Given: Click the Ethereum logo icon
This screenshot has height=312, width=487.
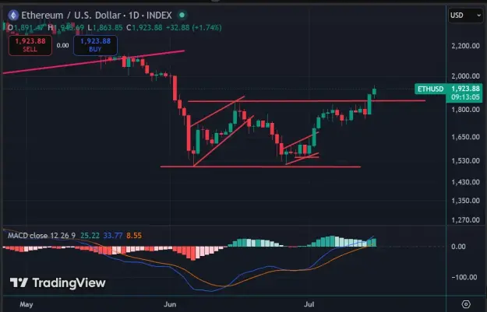Looking at the screenshot, I should pyautogui.click(x=13, y=16).
